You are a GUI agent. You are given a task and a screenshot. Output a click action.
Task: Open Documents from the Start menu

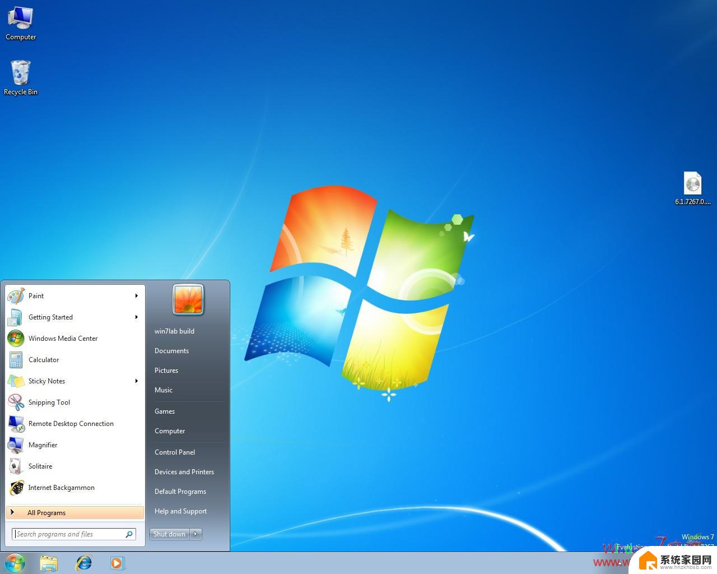[x=171, y=351]
